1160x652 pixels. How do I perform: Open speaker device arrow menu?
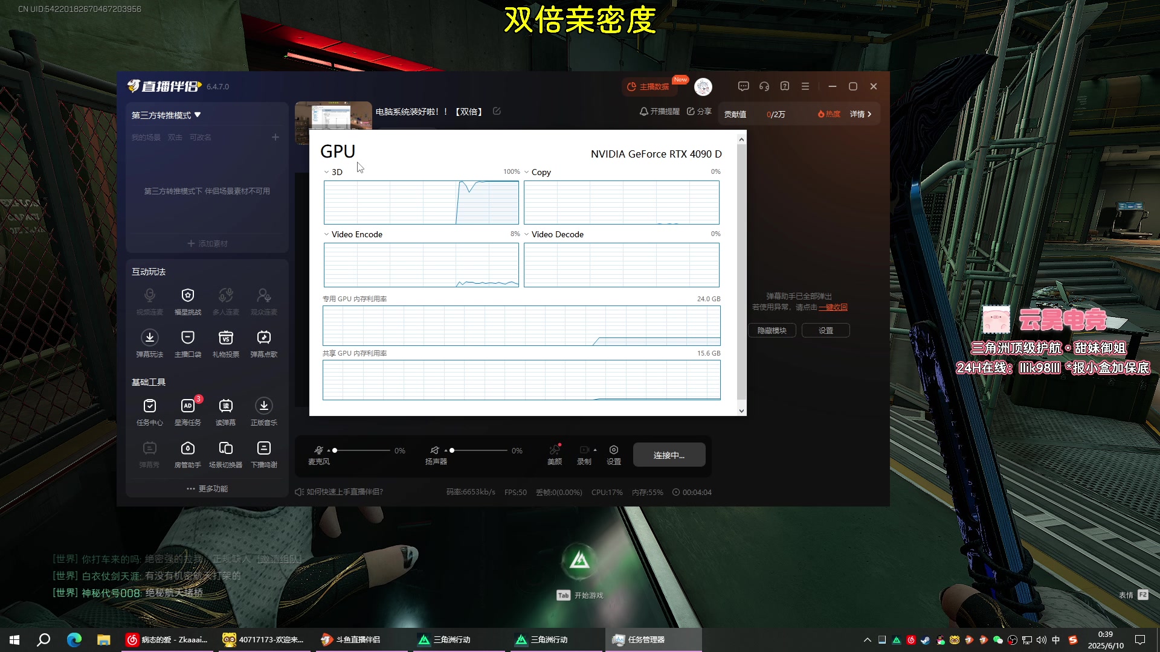pos(446,451)
